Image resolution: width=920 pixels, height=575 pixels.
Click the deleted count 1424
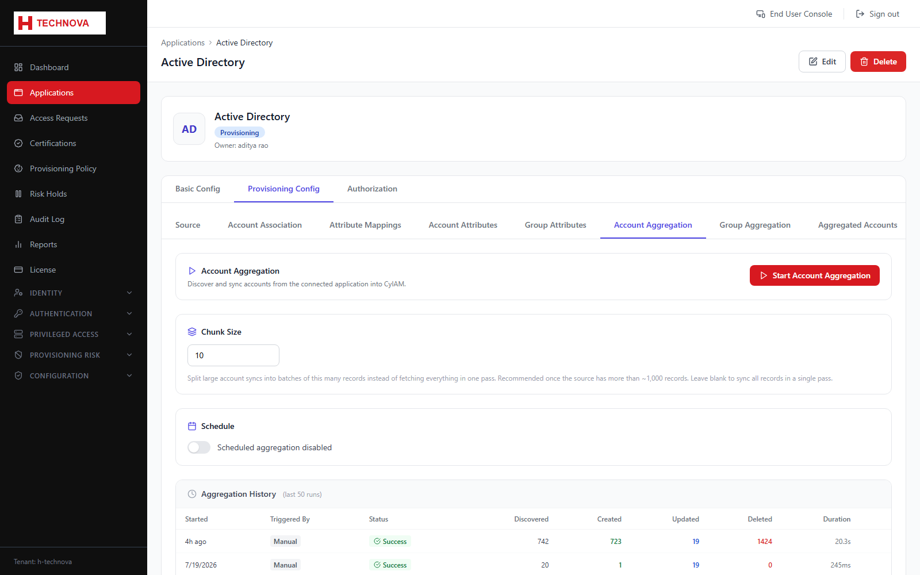pos(765,542)
